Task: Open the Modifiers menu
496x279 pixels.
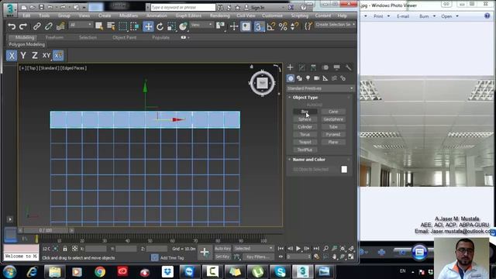Action: (x=129, y=15)
